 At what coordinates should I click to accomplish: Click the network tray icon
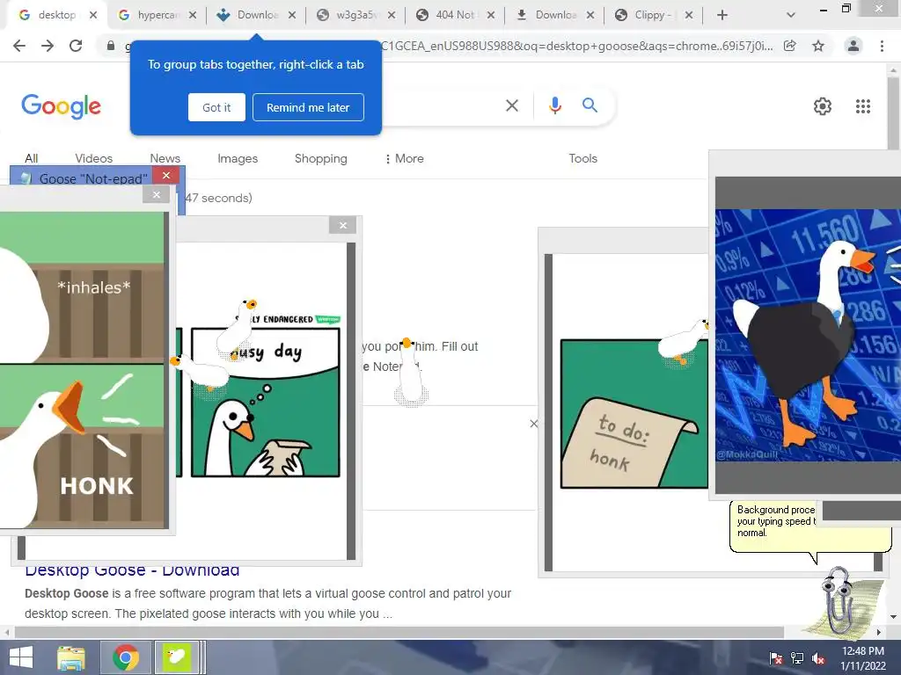797,658
